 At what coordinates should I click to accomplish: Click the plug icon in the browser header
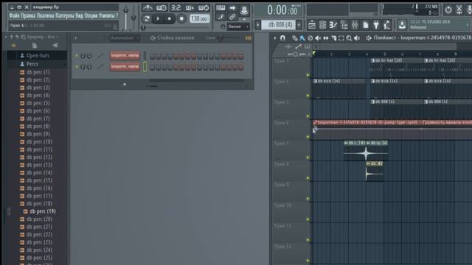pyautogui.click(x=55, y=46)
